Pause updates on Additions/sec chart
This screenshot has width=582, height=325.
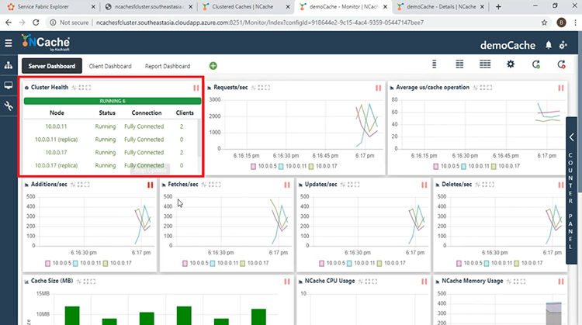(150, 185)
